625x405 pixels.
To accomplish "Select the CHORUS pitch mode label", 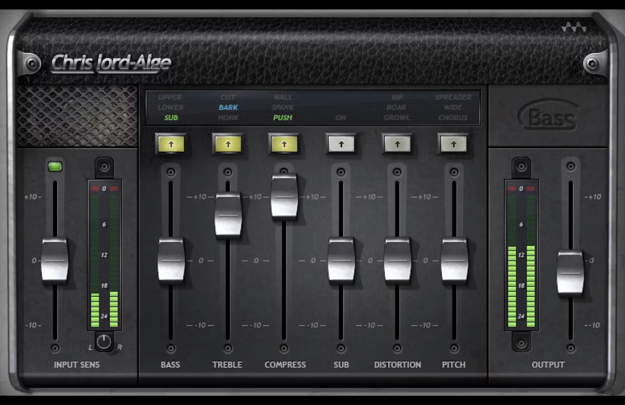I will point(453,118).
